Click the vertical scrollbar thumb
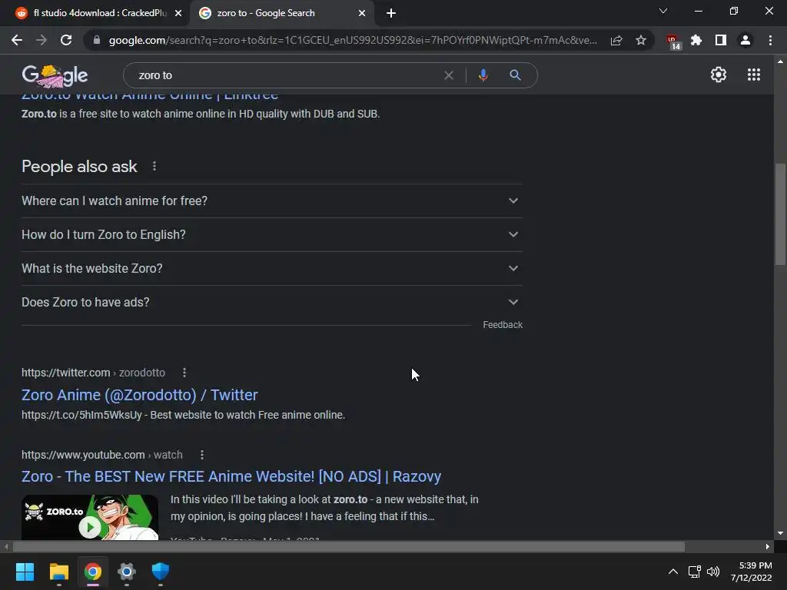 780,214
